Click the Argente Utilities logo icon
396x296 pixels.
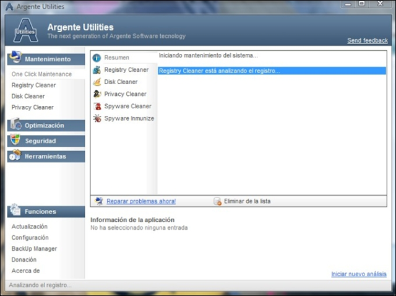pyautogui.click(x=25, y=30)
